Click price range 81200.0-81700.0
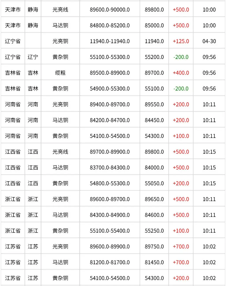The height and width of the screenshot is (286, 226). click(109, 262)
